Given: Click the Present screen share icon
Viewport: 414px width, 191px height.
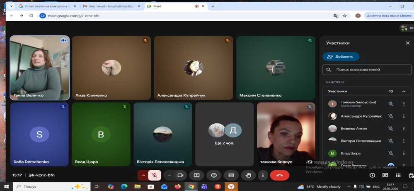Looking at the screenshot, I should pos(197,175).
